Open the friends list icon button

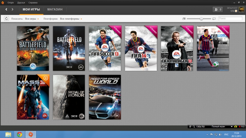[217, 9]
